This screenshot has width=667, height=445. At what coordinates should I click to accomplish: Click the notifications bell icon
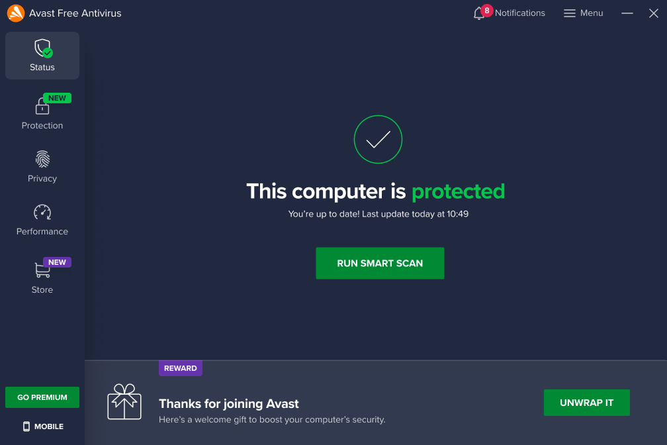click(478, 13)
